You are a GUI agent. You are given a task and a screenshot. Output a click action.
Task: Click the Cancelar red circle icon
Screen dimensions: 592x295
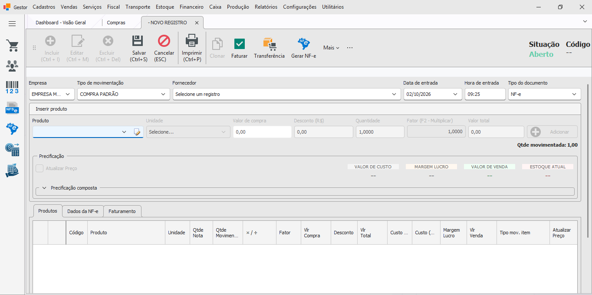[x=164, y=41]
